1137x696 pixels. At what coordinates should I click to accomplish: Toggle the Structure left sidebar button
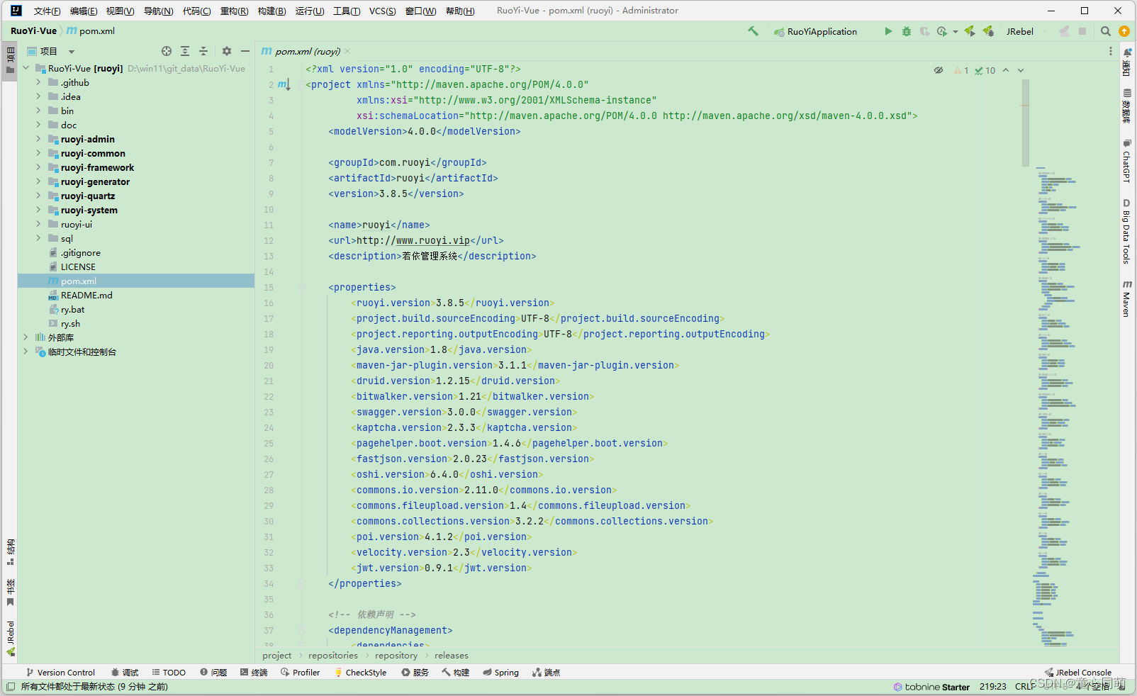[x=10, y=552]
